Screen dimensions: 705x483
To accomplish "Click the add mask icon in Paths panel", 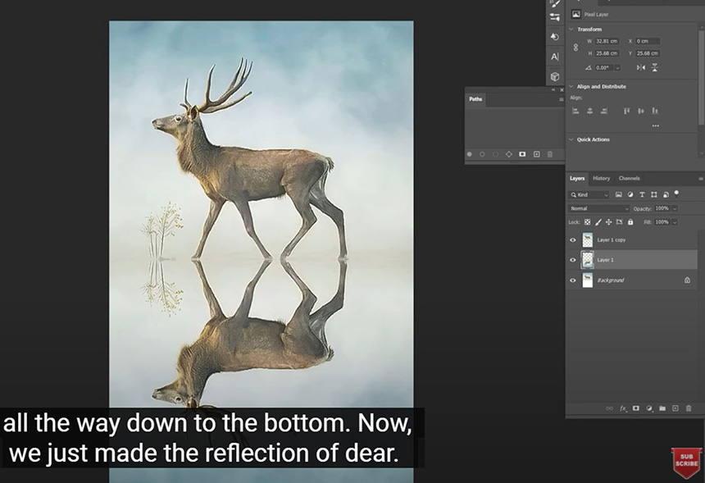I will click(x=522, y=154).
